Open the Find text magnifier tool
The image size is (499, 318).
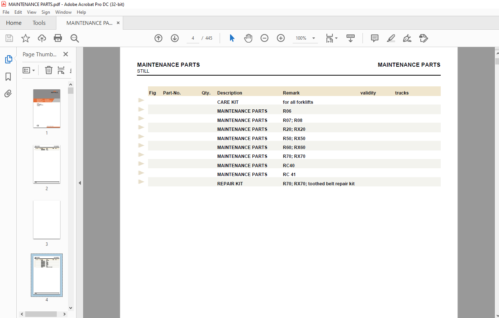click(75, 38)
